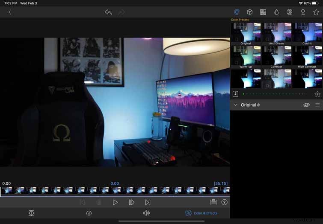Step forward one frame
Screen dimensions: 323x224
tap(131, 202)
